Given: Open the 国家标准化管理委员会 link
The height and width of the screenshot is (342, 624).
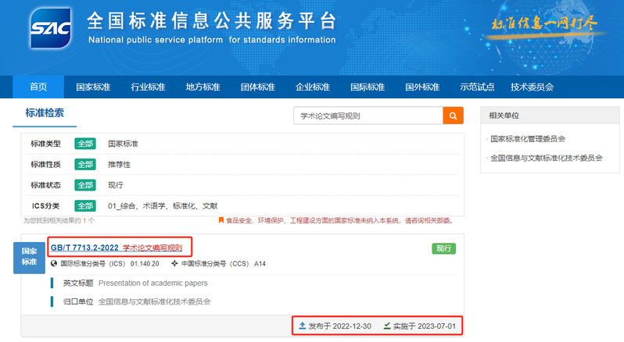Looking at the screenshot, I should coord(528,139).
